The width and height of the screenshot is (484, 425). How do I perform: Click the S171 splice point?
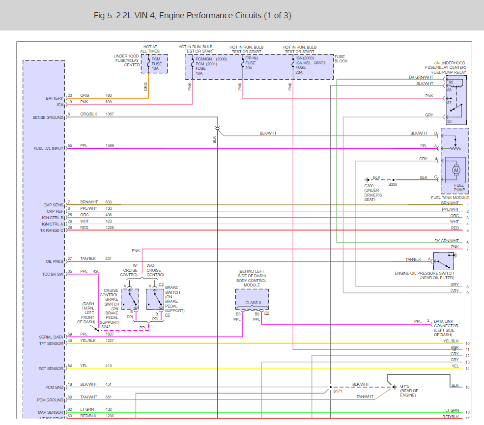[331, 386]
